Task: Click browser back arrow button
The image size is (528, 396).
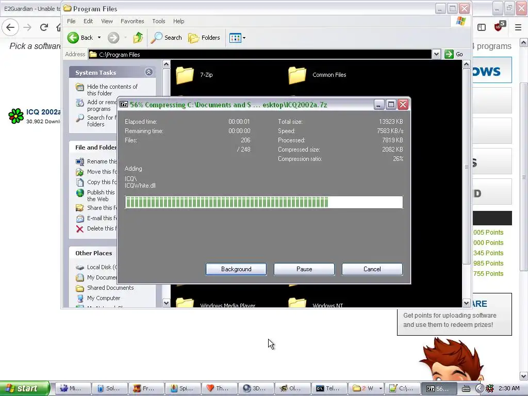Action: 10,27
